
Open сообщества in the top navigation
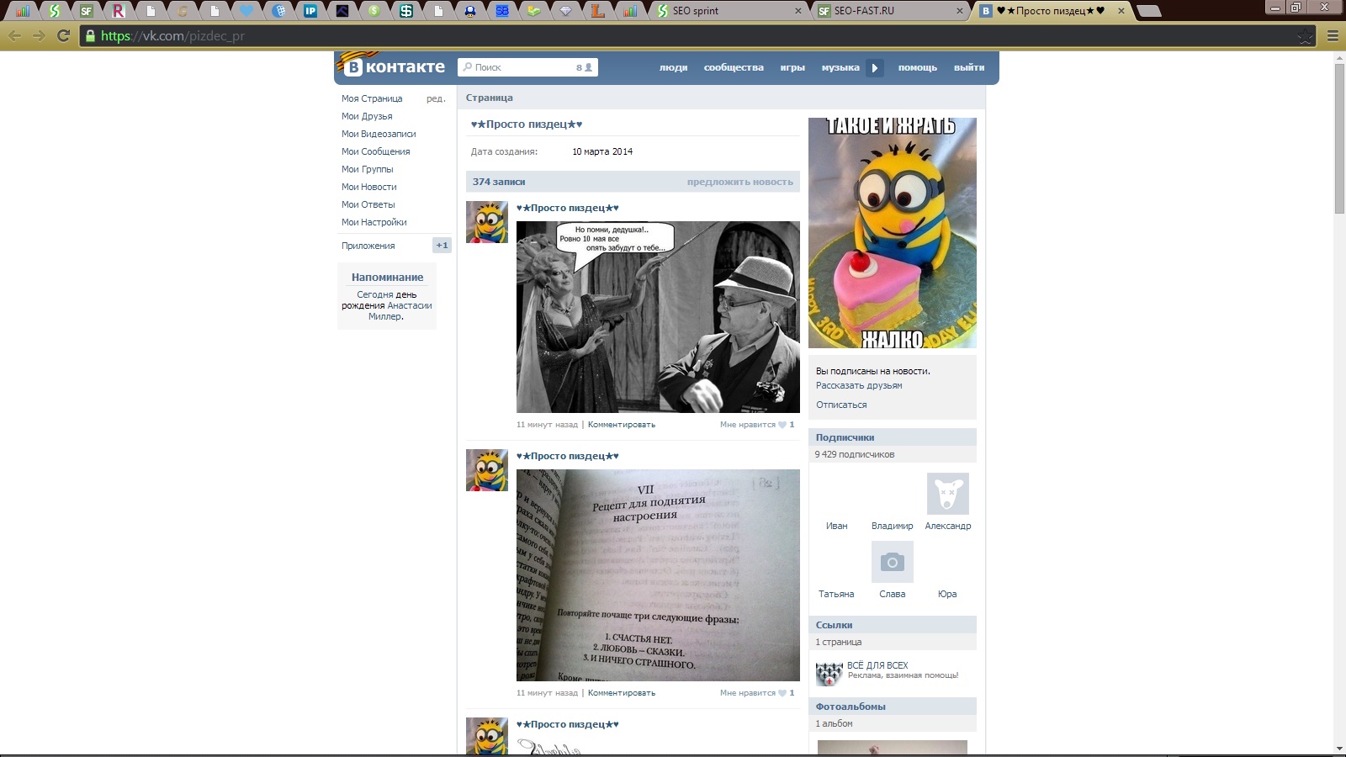pos(734,68)
